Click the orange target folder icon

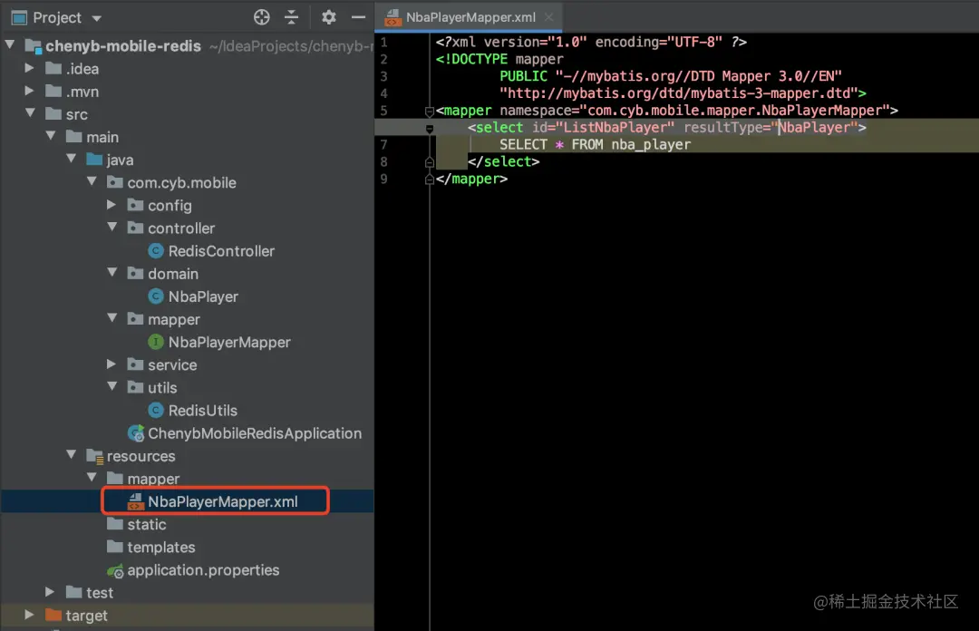(x=53, y=615)
